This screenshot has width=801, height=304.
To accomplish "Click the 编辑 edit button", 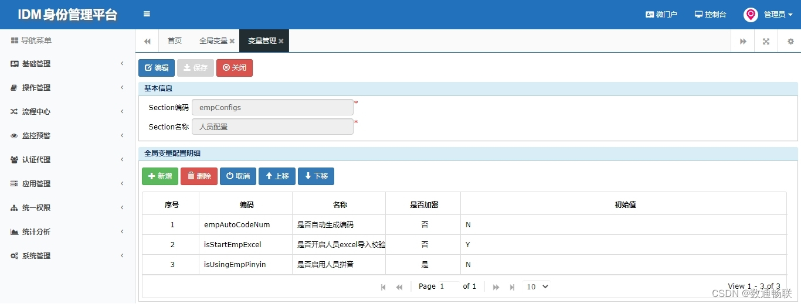I will coord(157,68).
